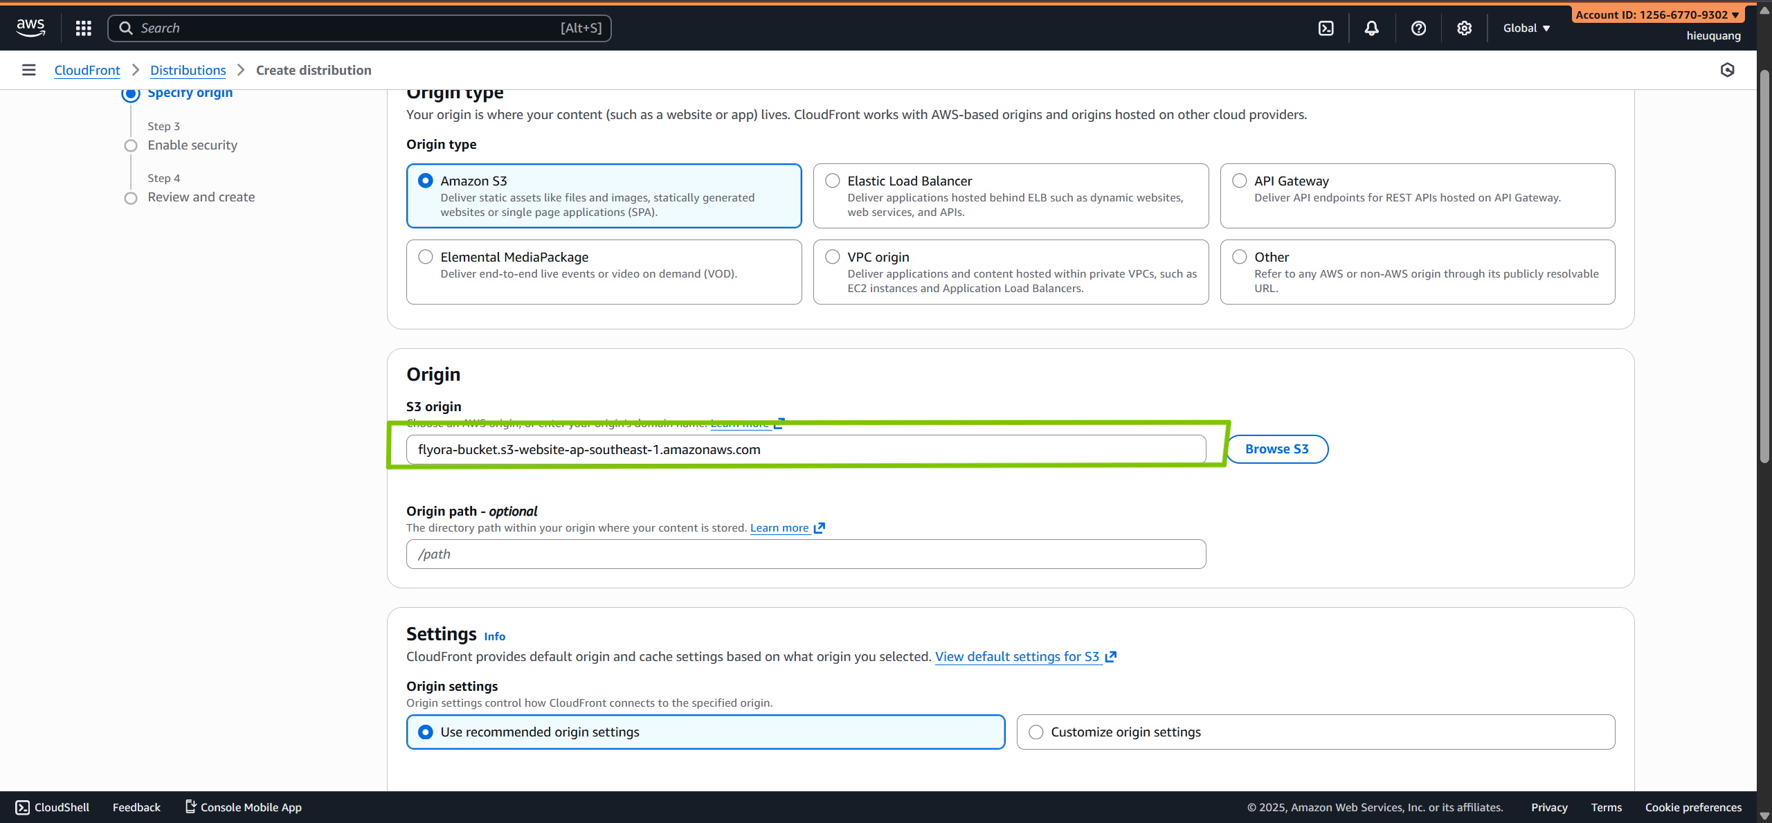Expand the Global region dropdown
The height and width of the screenshot is (823, 1772).
1526,28
